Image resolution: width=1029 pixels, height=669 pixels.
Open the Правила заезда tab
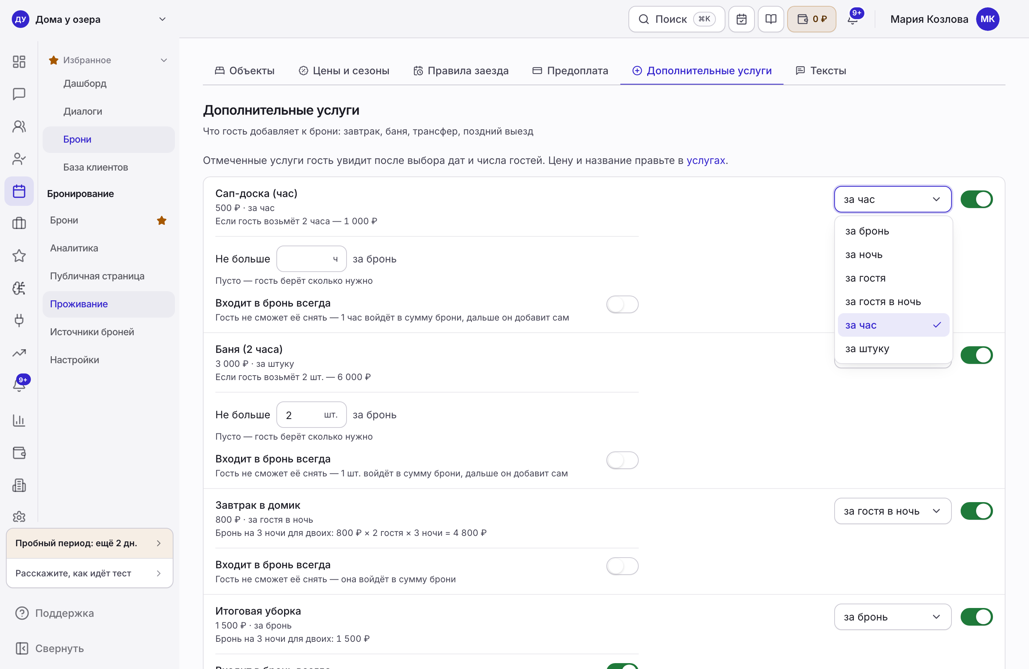pyautogui.click(x=461, y=71)
